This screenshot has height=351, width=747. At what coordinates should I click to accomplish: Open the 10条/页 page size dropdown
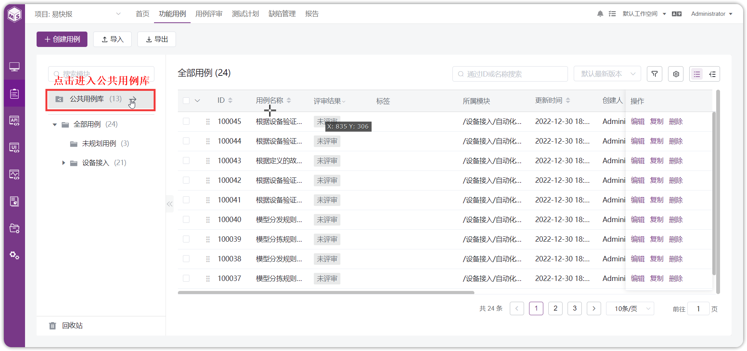pyautogui.click(x=630, y=309)
